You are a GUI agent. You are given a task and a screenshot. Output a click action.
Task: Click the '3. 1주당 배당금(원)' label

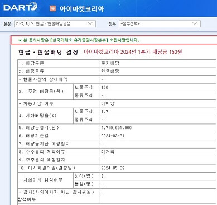click(x=41, y=92)
